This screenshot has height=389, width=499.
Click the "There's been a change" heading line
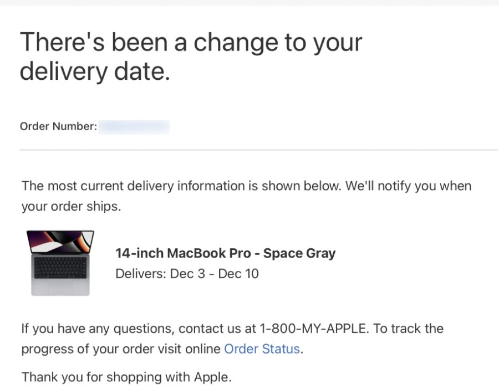coord(191,43)
